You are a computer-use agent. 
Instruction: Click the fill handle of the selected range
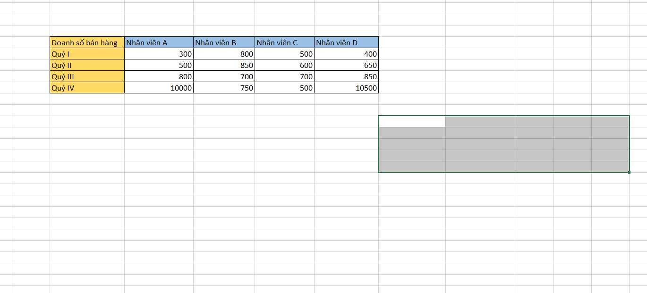pos(630,173)
